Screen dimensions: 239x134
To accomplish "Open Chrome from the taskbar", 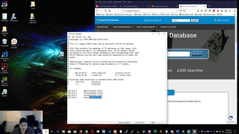I will (86, 131).
